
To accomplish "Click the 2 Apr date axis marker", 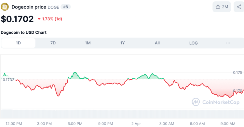I will point(136,123).
